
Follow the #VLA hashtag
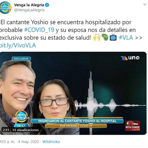(x=126, y=37)
